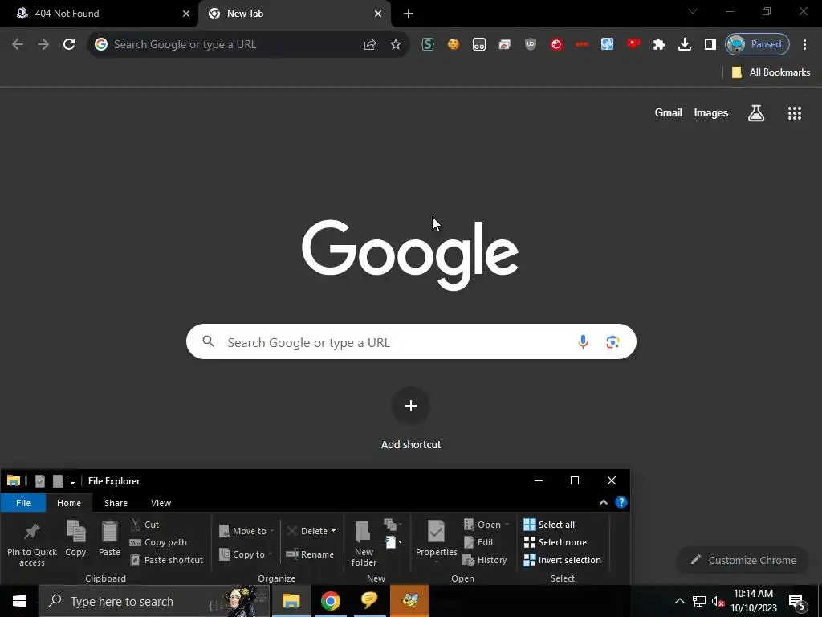Click the taskbar search box

pos(154,601)
